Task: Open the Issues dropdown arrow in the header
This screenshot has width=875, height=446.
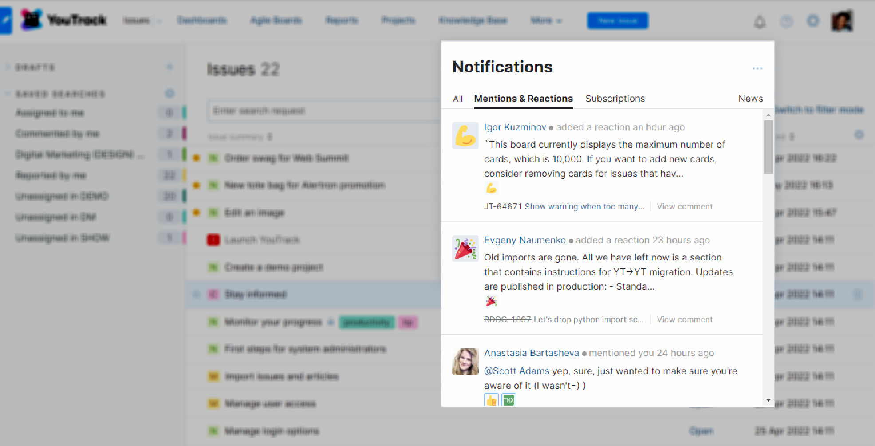Action: point(159,21)
